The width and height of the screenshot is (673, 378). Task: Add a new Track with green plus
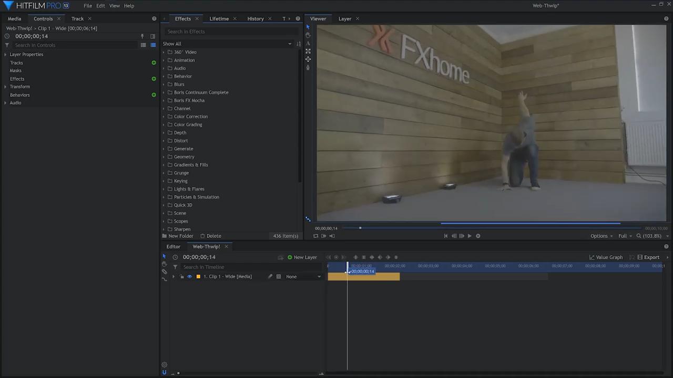click(x=154, y=62)
